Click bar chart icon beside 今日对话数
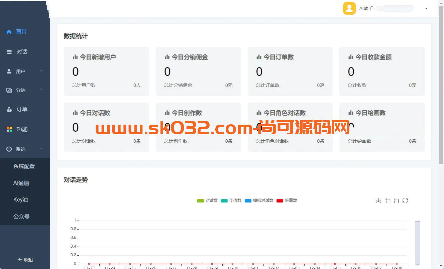This screenshot has width=444, height=269. [75, 113]
